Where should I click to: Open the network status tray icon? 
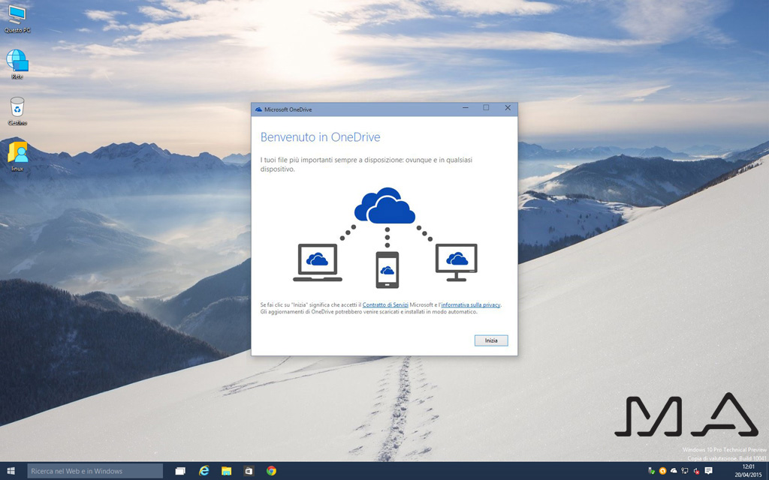point(685,471)
